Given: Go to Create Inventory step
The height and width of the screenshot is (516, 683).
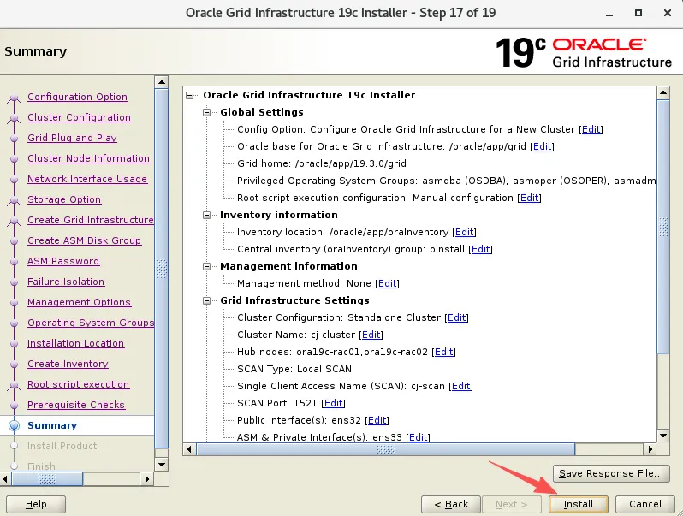Looking at the screenshot, I should tap(68, 363).
